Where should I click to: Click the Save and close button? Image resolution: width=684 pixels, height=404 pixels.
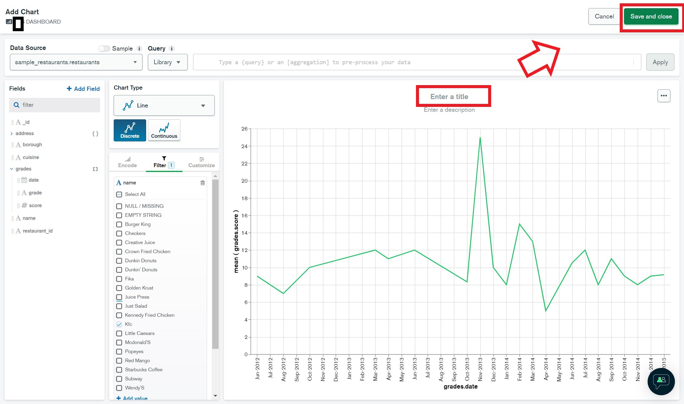point(651,16)
